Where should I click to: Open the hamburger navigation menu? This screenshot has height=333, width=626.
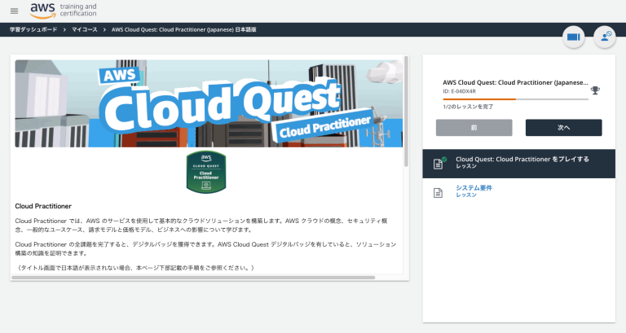[15, 11]
